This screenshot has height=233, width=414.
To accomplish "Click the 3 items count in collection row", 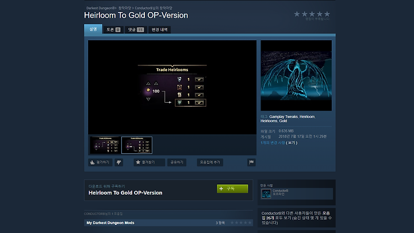I will [x=220, y=223].
